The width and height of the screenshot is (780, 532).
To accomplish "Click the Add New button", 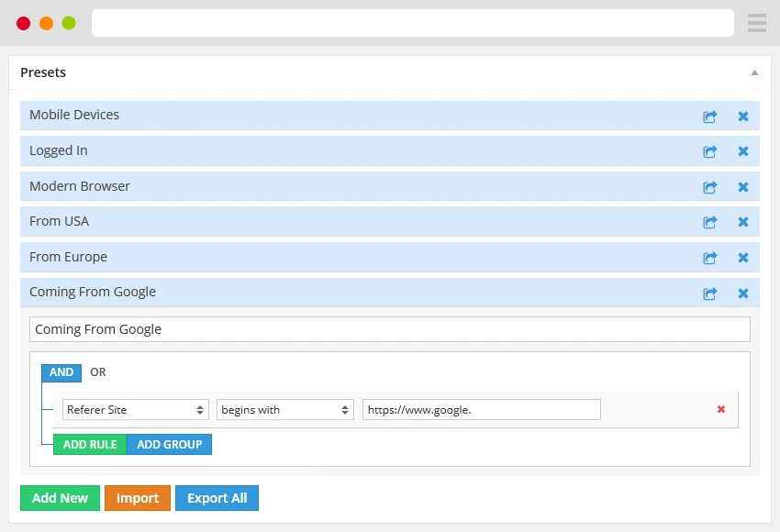I will pyautogui.click(x=60, y=498).
